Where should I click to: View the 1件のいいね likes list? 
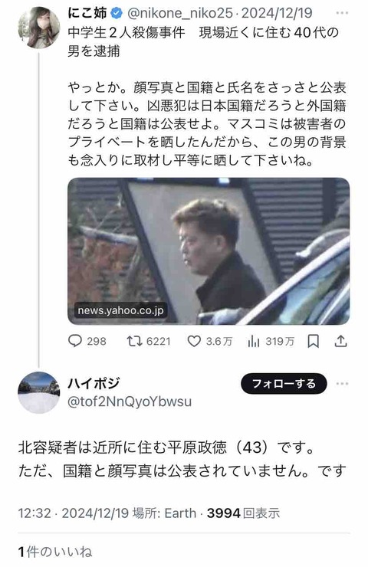click(x=55, y=552)
